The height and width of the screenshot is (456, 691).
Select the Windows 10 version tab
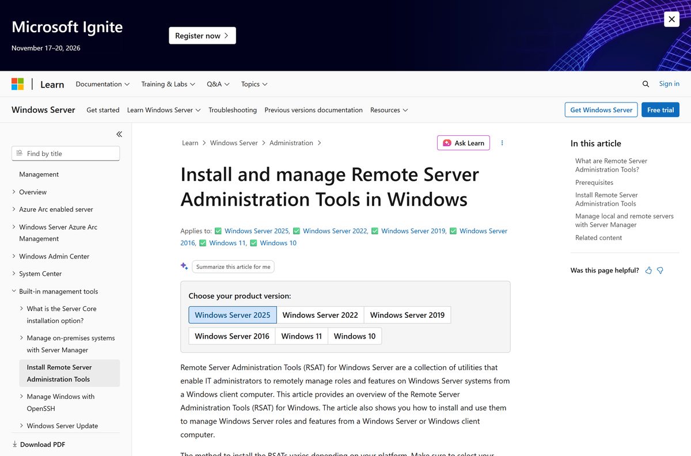(355, 336)
